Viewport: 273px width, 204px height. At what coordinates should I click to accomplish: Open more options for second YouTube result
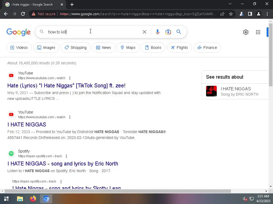(x=70, y=117)
